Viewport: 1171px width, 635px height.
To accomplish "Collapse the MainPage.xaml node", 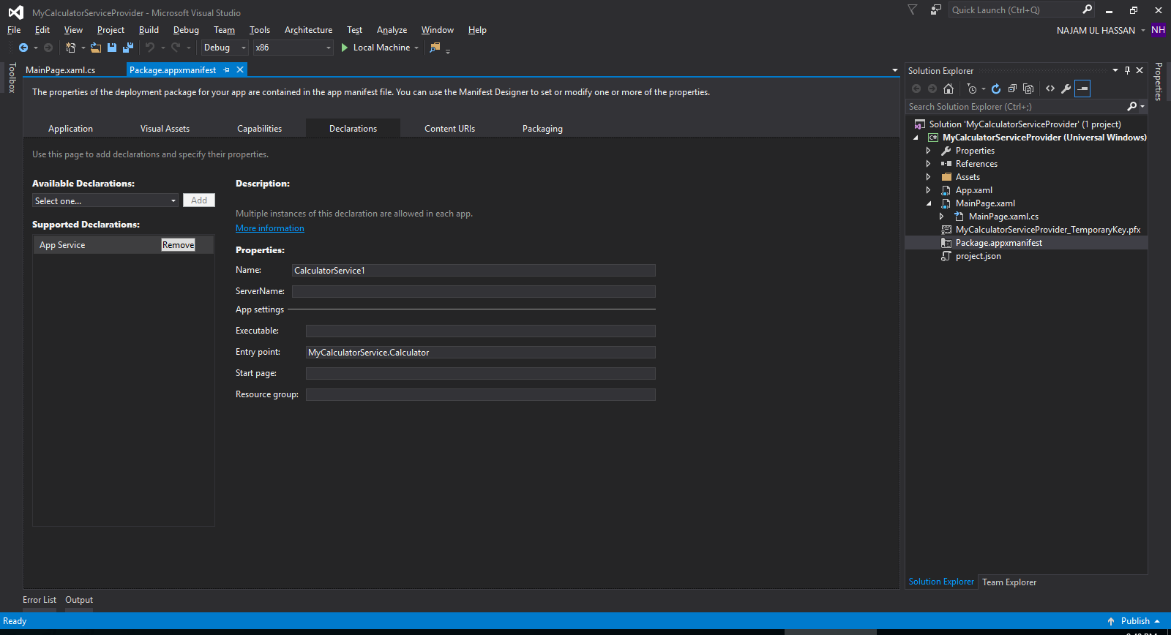I will (929, 203).
